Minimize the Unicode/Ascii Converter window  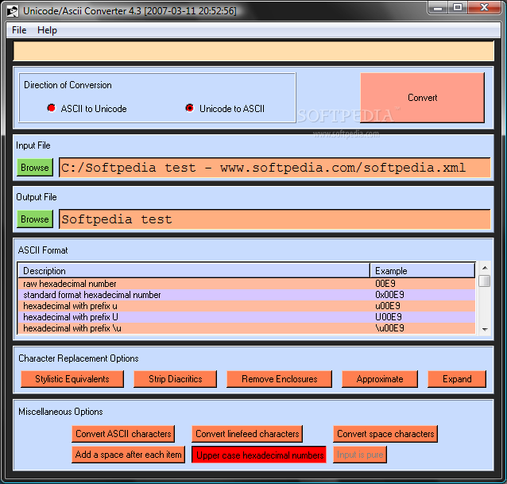(438, 8)
